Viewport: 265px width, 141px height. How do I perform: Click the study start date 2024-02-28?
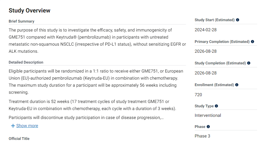click(x=206, y=30)
